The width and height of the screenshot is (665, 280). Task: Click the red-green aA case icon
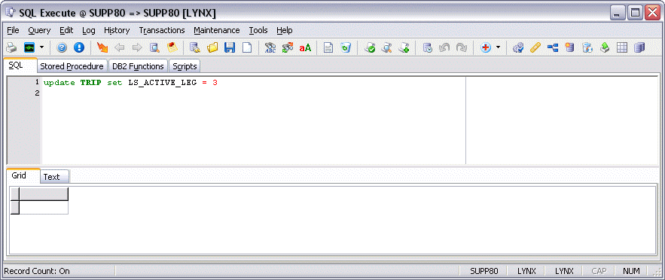click(x=305, y=48)
